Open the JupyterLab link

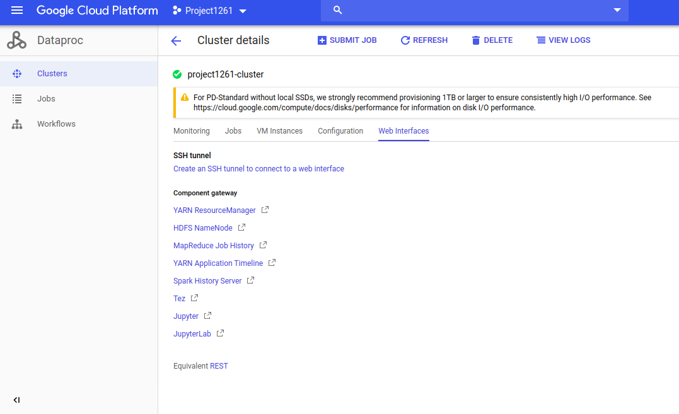192,334
